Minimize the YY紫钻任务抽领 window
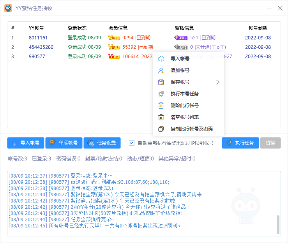 269,8
